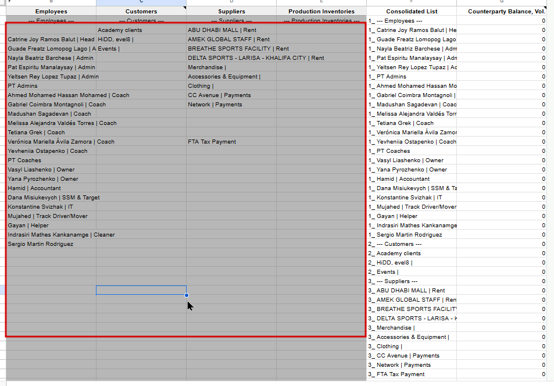
Task: Select '2_ Events |' consolidated cell
Action: pos(412,272)
